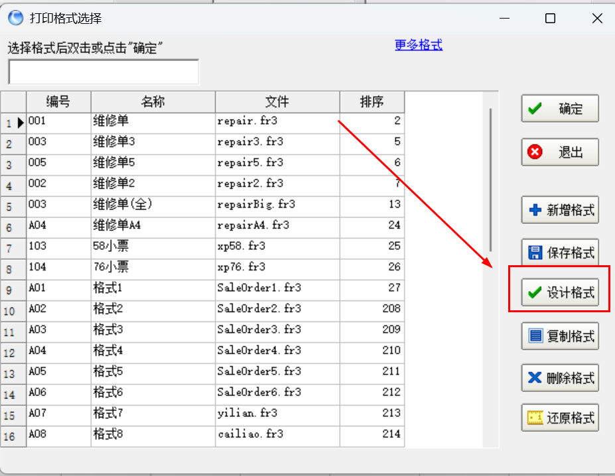Click the 名称 column header
615x476 pixels.
153,102
